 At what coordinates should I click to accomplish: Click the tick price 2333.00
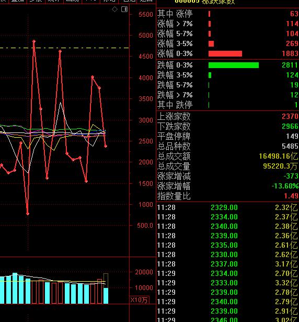click(224, 283)
